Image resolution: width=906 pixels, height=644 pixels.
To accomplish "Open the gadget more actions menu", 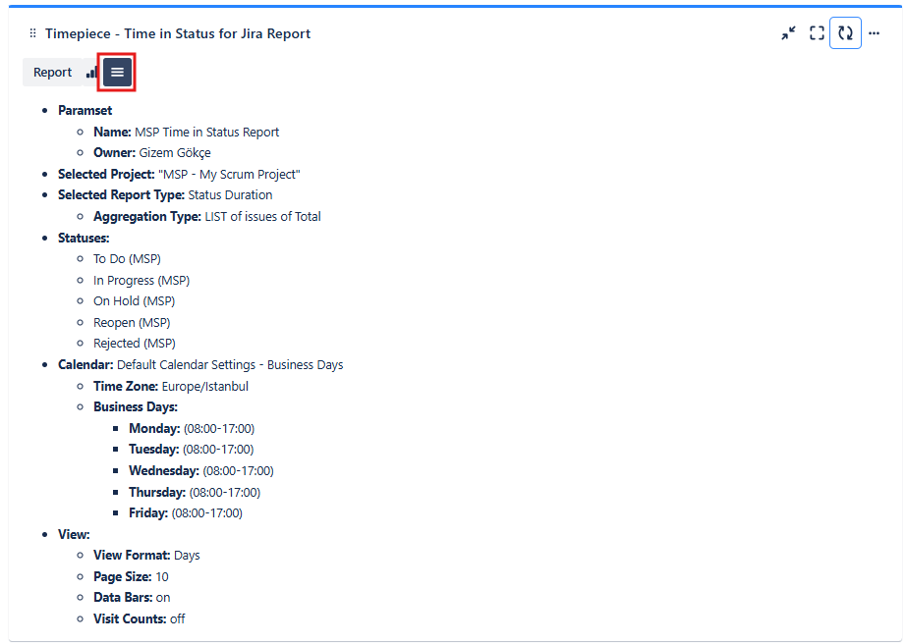I will tap(874, 33).
